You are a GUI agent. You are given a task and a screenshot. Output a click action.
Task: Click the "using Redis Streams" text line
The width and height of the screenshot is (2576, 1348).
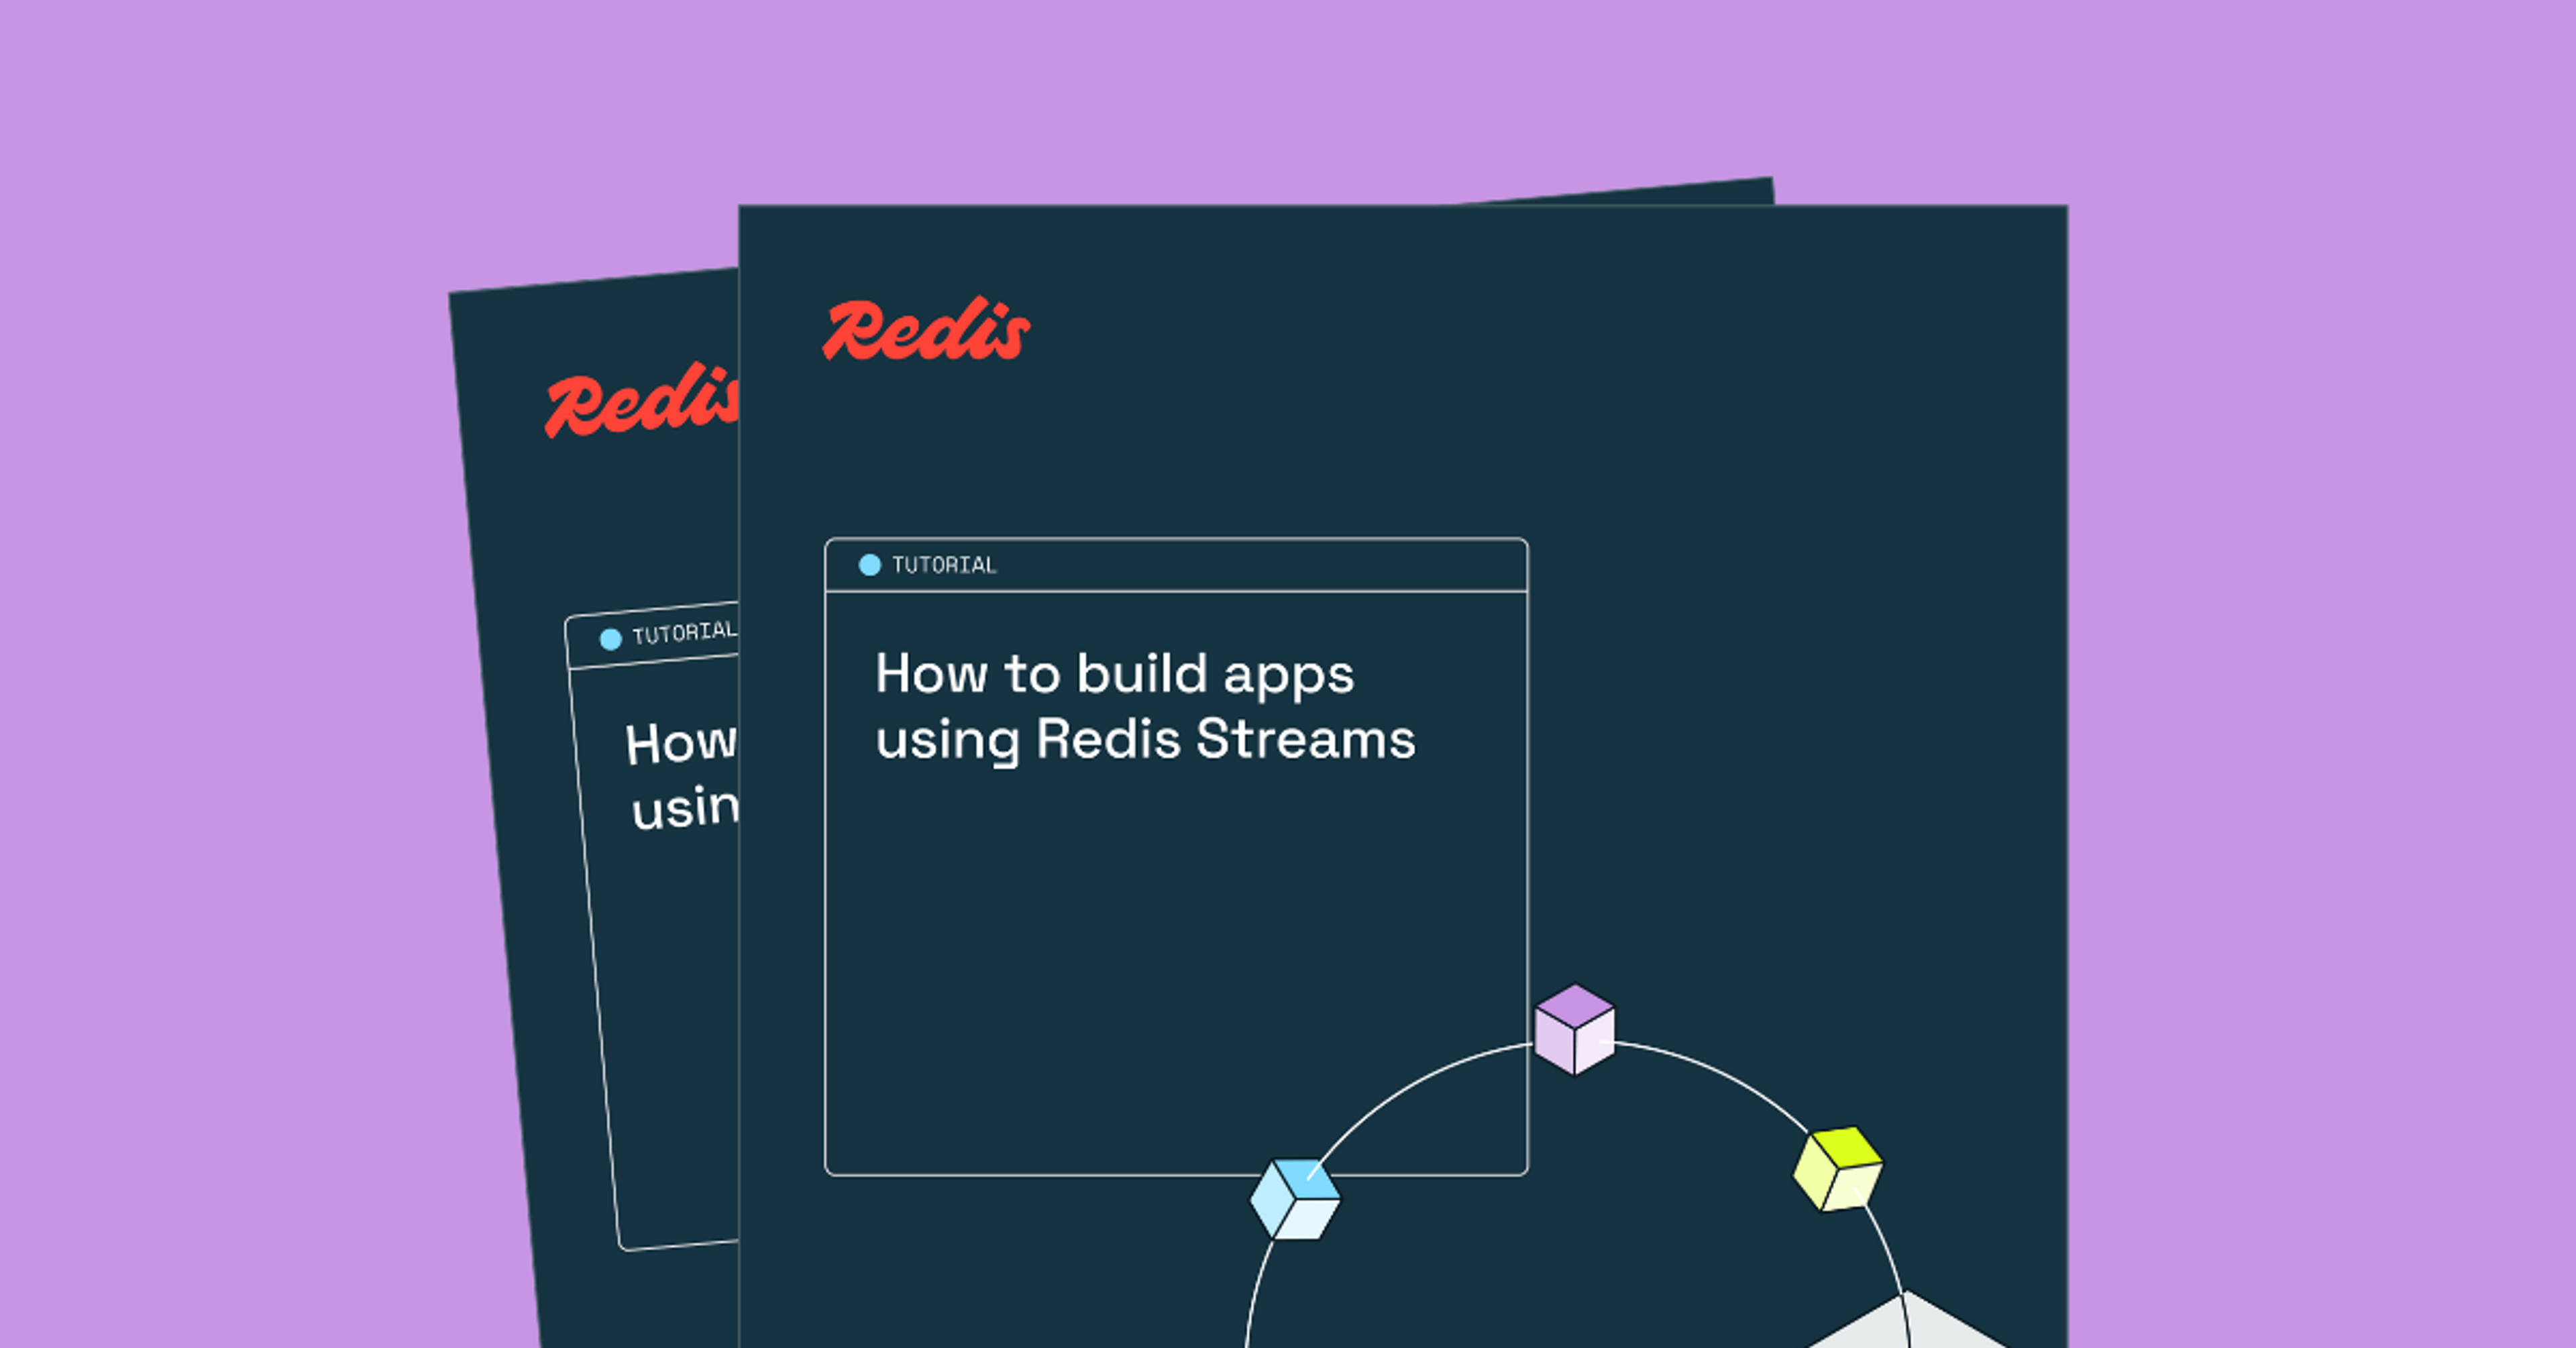coord(1145,740)
